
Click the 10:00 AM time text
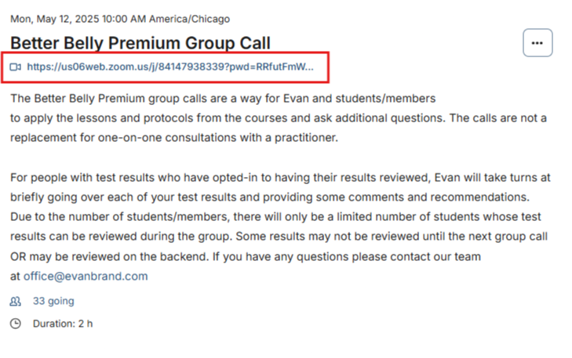[124, 19]
